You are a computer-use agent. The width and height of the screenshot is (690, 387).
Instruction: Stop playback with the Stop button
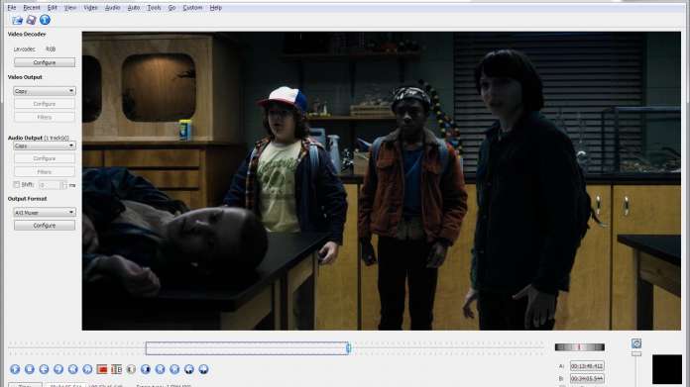point(30,369)
